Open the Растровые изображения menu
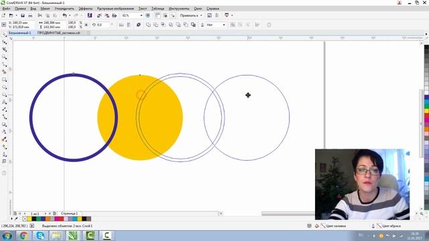This screenshot has width=429, height=241. (x=115, y=9)
